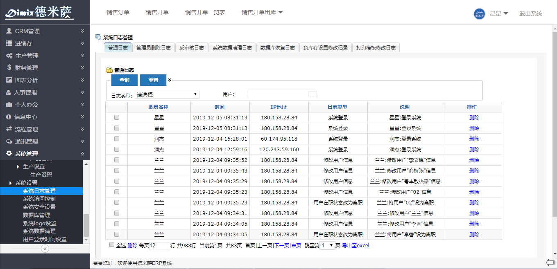Click the folder icon beside 普通日志
The height and width of the screenshot is (269, 557).
(x=109, y=70)
